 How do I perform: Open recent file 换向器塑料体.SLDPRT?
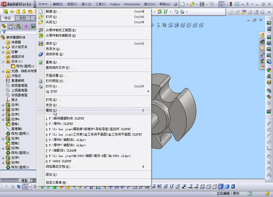tap(94, 118)
